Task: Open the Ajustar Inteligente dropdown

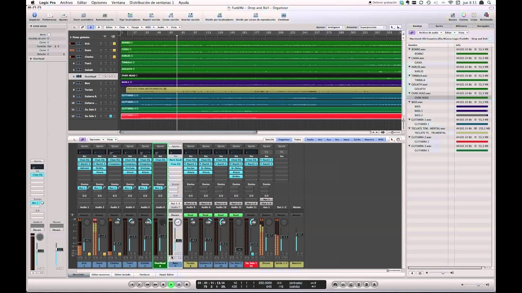Action: point(335,27)
